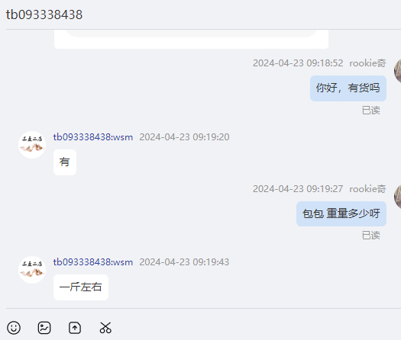This screenshot has width=401, height=340.
Task: Open the emoji picker smiley icon
Action: click(x=14, y=328)
